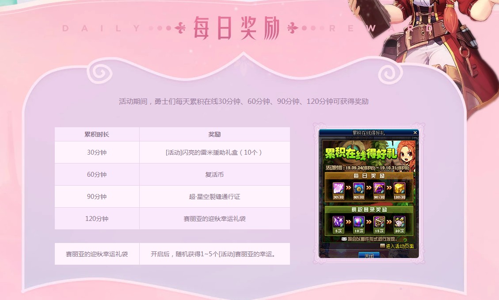Click the 15次 box login reward icon

pos(379,222)
